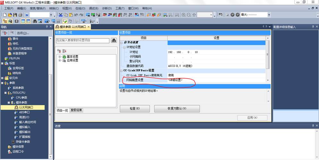Click the blue Help question mark icon
This screenshot has width=319, height=160.
coord(27,15)
